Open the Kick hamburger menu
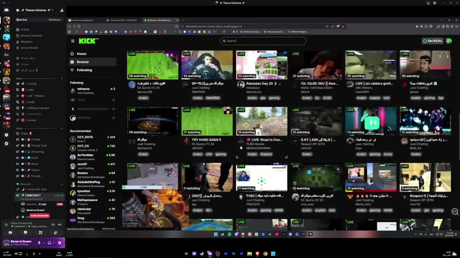 [x=73, y=41]
